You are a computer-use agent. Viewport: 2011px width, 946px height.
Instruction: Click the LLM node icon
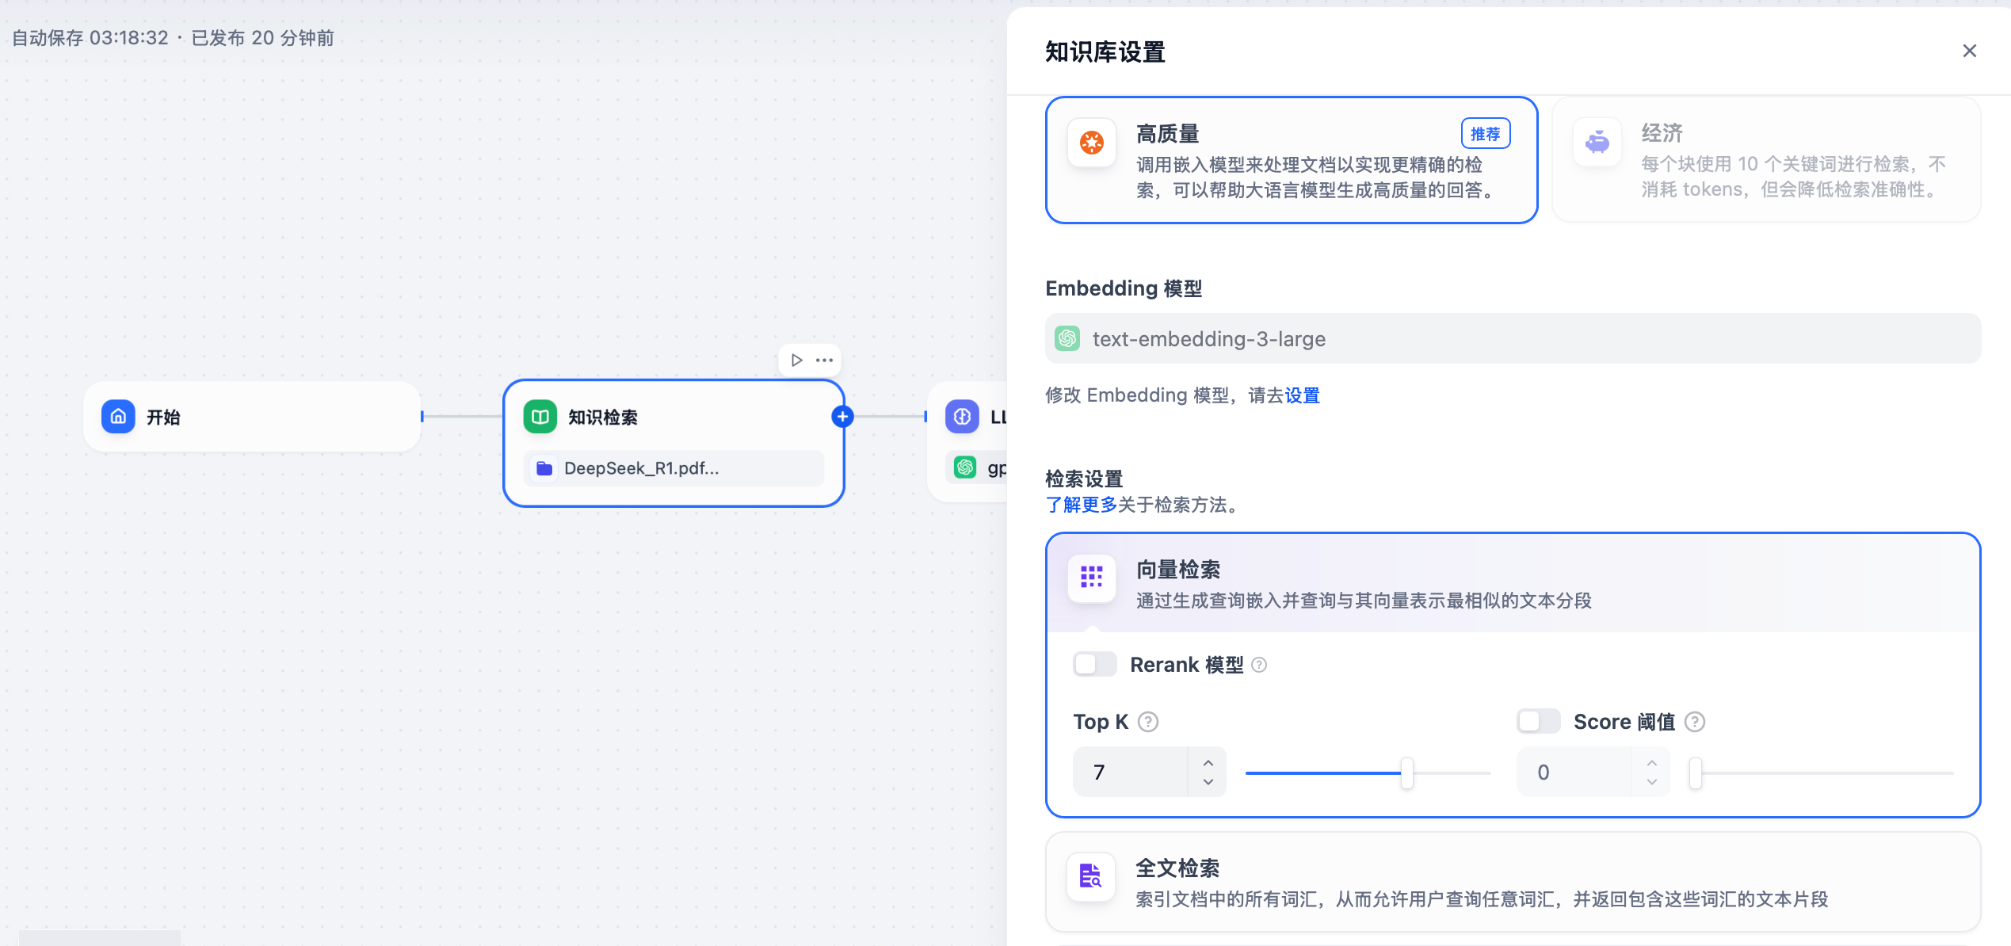pyautogui.click(x=962, y=417)
